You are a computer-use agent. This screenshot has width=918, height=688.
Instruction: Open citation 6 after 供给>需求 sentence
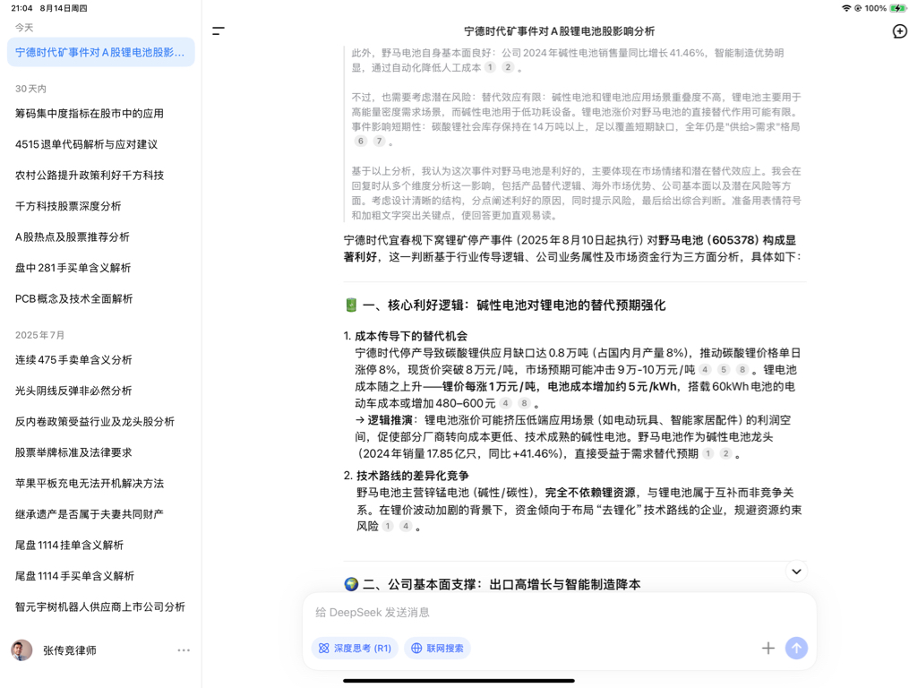click(361, 142)
